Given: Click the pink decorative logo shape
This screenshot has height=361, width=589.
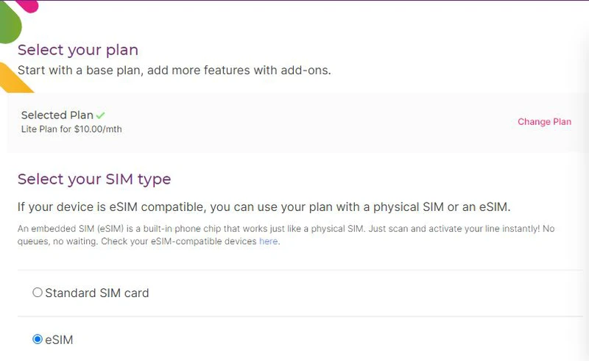Looking at the screenshot, I should point(29,6).
